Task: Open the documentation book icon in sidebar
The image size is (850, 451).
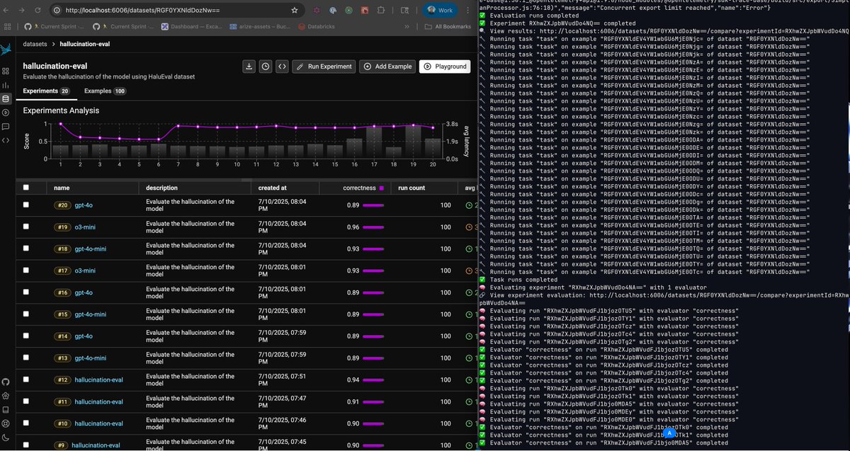Action: 6,409
